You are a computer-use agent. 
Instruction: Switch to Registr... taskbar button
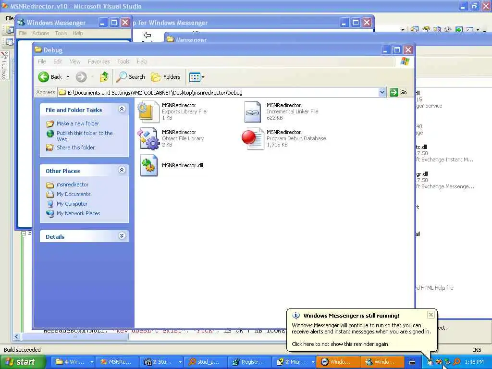point(249,362)
